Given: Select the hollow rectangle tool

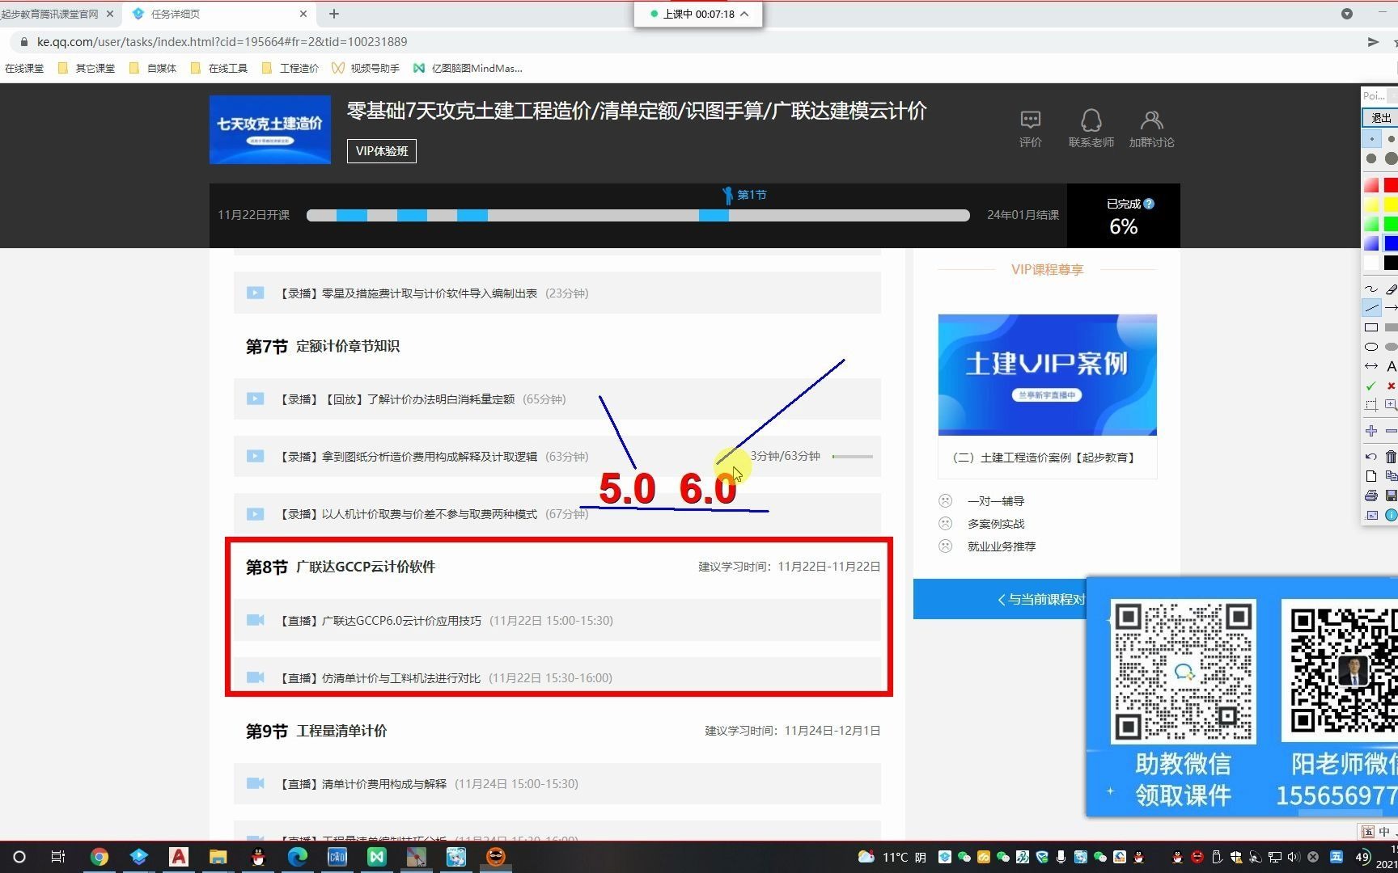Looking at the screenshot, I should [x=1371, y=327].
